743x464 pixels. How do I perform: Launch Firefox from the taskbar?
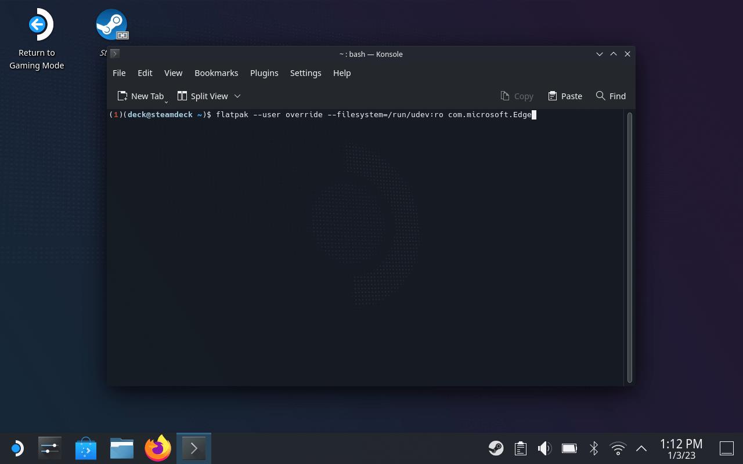[x=158, y=448]
